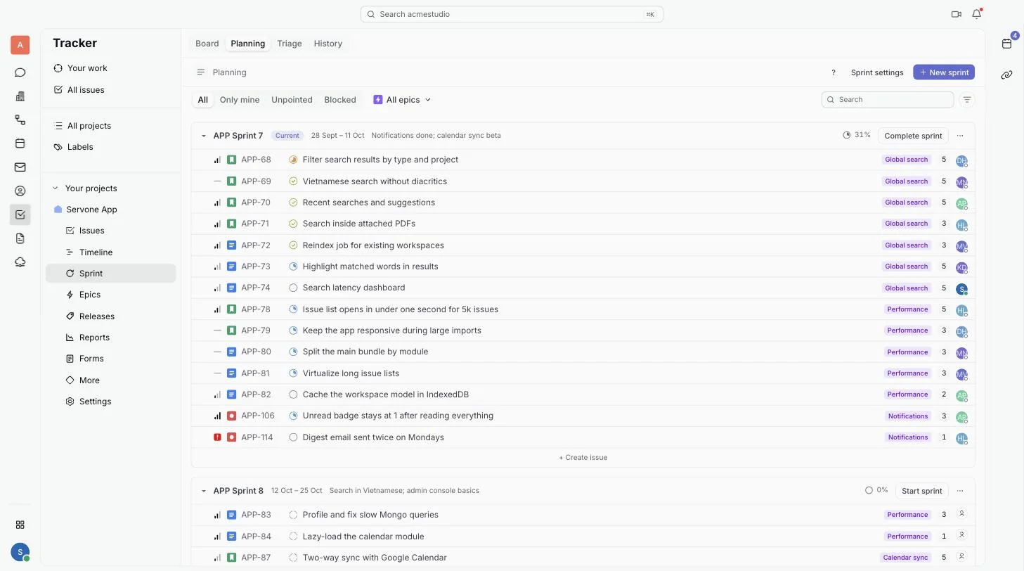Start APP Sprint 8

pos(921,491)
